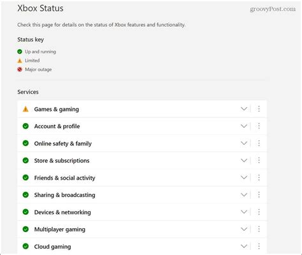Expand the Cloud gaming chevron

(244, 246)
